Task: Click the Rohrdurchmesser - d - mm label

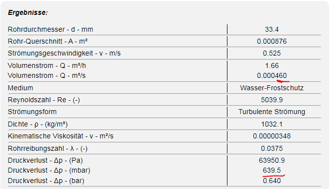Action: (50, 29)
